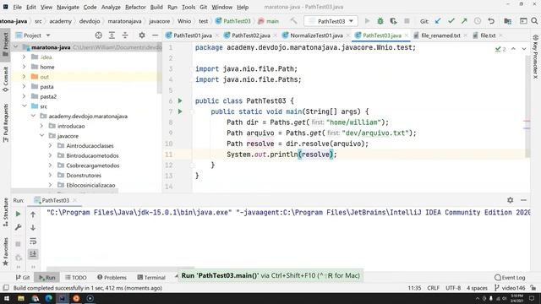The height and width of the screenshot is (304, 541).
Task: Open Run panel settings gear
Action: tap(510, 200)
